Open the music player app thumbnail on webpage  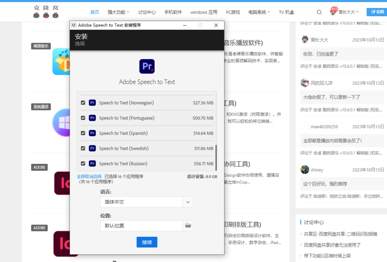61,62
